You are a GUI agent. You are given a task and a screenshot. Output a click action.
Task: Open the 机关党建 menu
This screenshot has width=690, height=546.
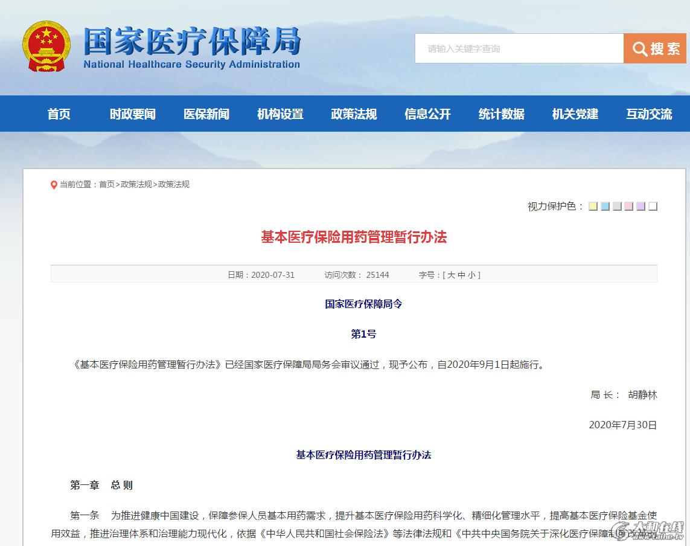[575, 114]
